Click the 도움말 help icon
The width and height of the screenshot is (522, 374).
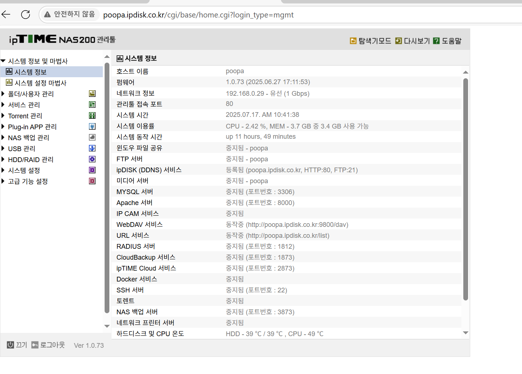[x=436, y=41]
